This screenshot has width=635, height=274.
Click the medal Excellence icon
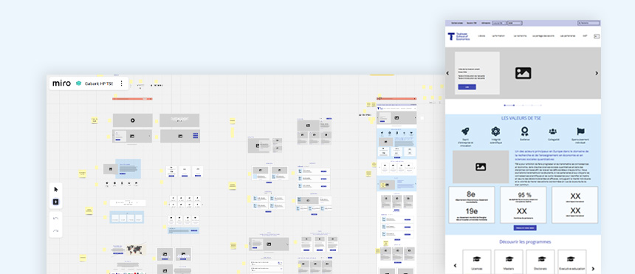pyautogui.click(x=525, y=131)
